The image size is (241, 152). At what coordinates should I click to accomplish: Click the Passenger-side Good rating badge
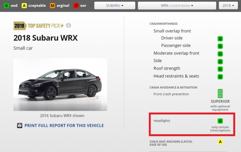coord(220,46)
